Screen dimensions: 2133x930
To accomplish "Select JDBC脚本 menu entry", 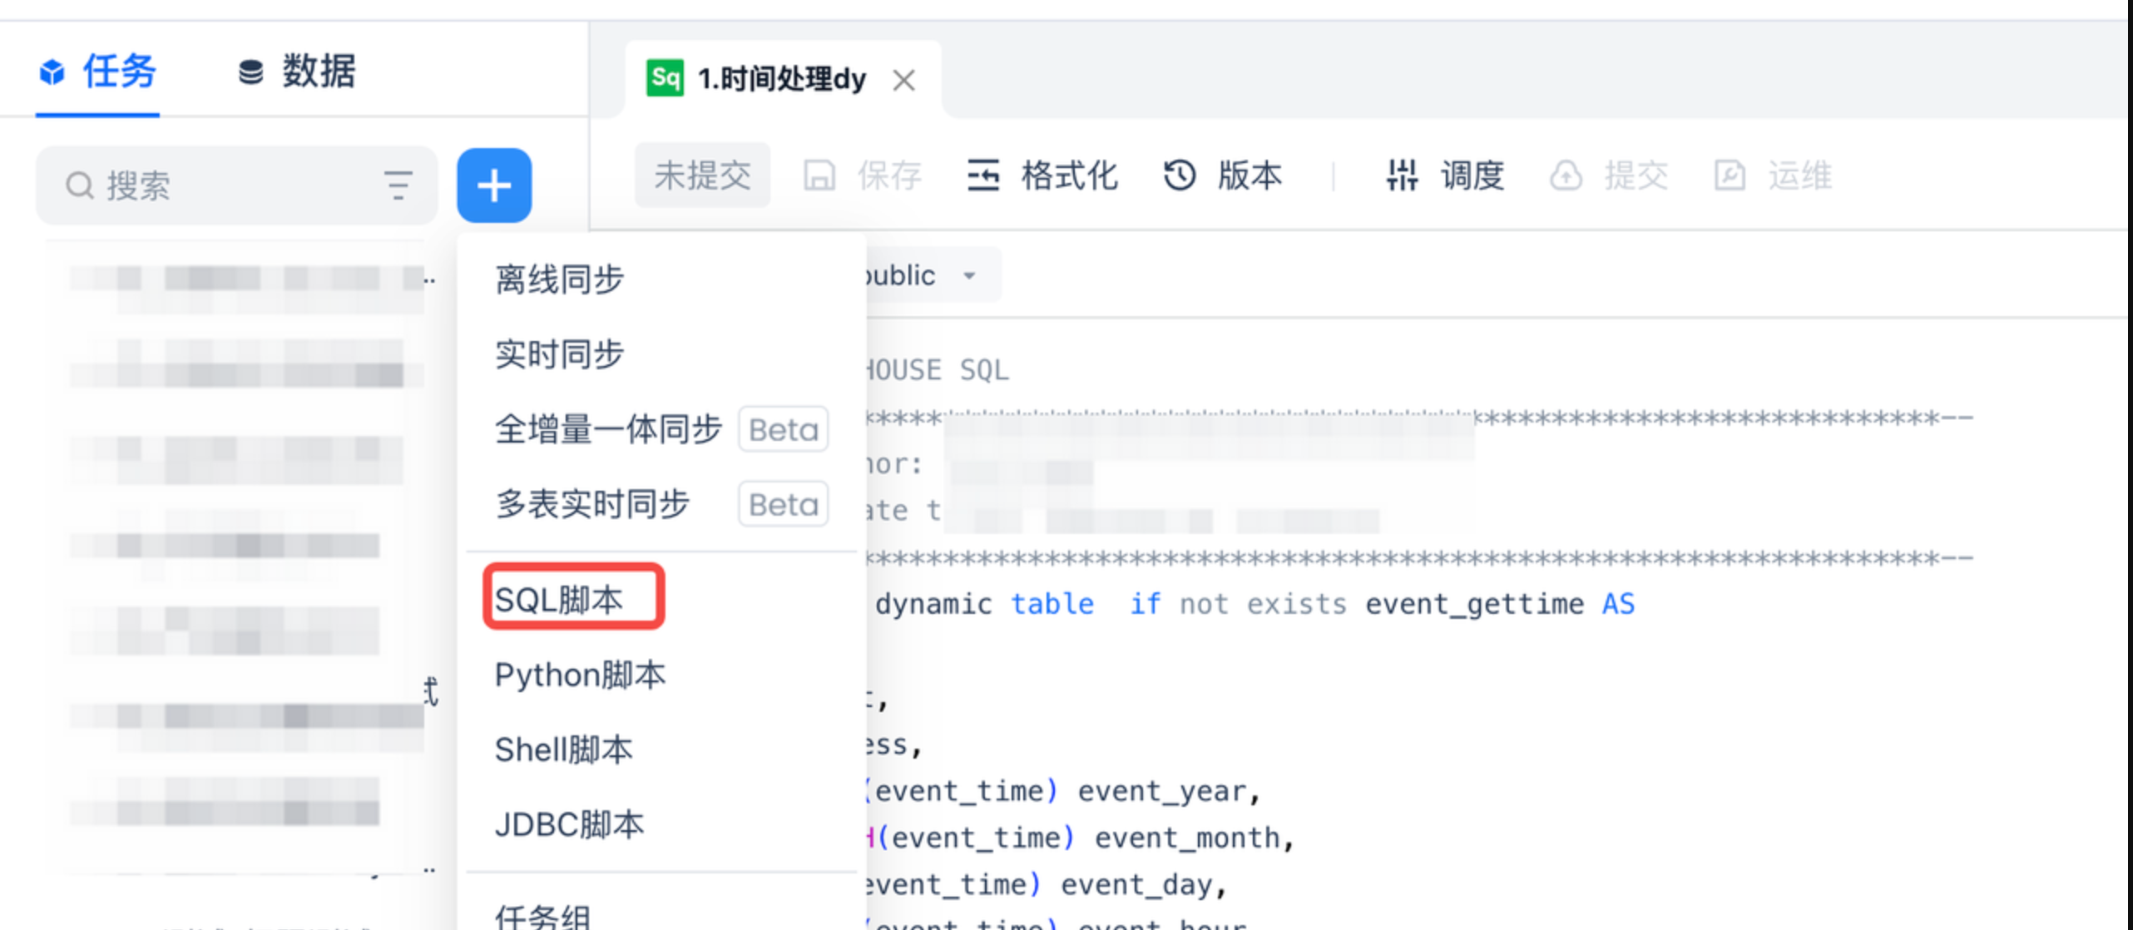I will point(569,824).
